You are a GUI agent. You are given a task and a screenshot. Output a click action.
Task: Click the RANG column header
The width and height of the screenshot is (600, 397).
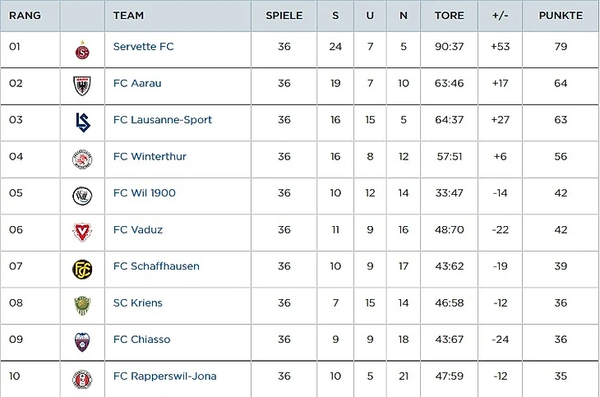point(25,16)
